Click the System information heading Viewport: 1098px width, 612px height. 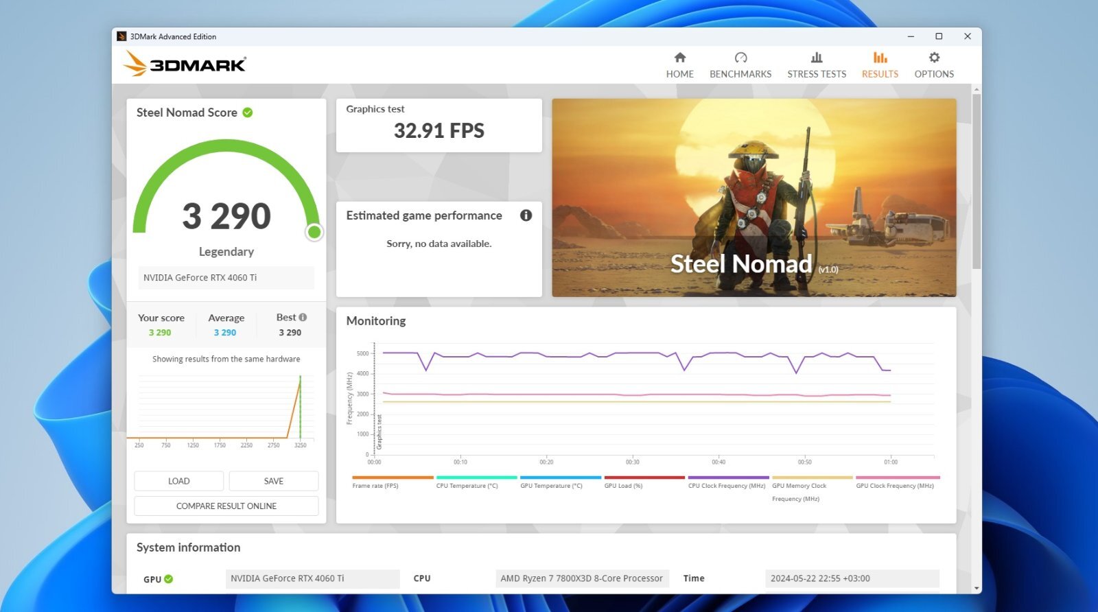click(189, 548)
